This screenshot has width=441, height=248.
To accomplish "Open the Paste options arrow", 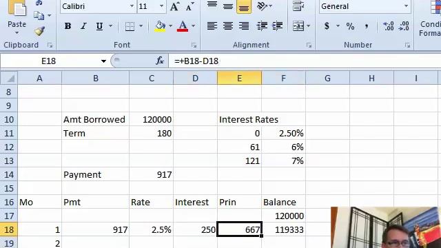I will 17,33.
